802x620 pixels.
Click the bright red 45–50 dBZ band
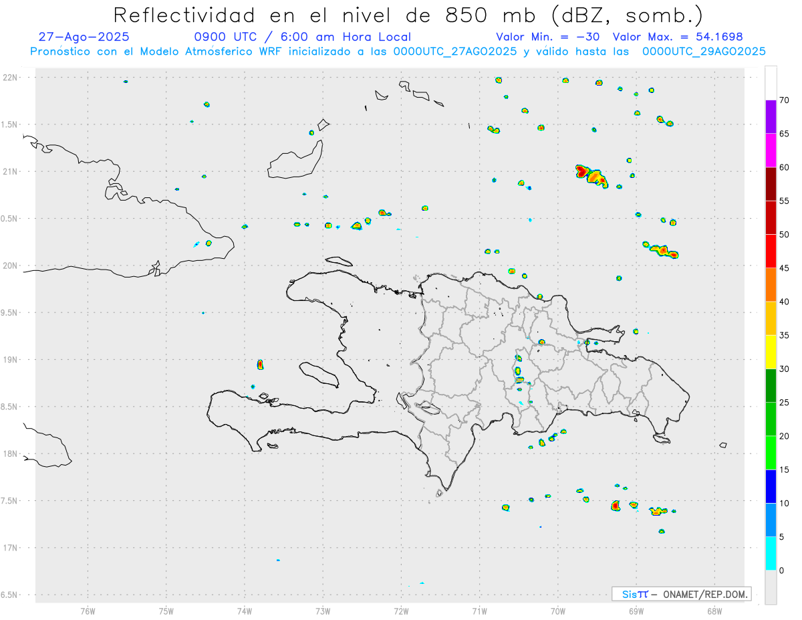coord(771,251)
